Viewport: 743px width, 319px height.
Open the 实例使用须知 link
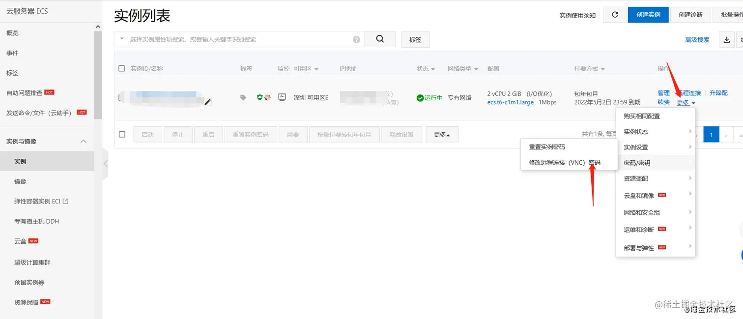click(x=577, y=15)
